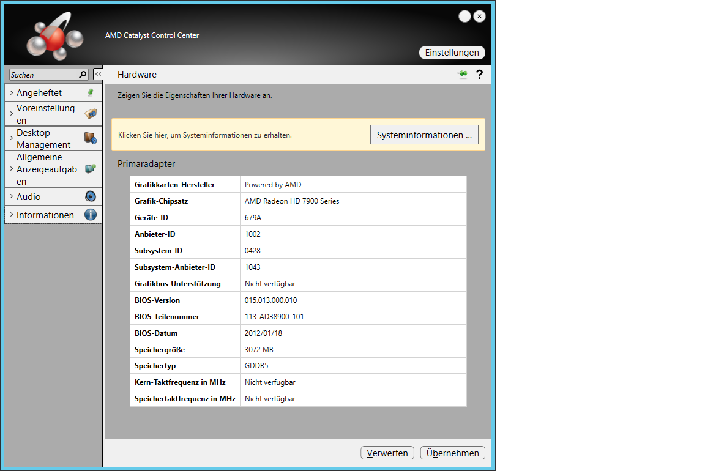Click the Grafik-Chipsatz label cell
Image resolution: width=705 pixels, height=471 pixels.
point(185,201)
